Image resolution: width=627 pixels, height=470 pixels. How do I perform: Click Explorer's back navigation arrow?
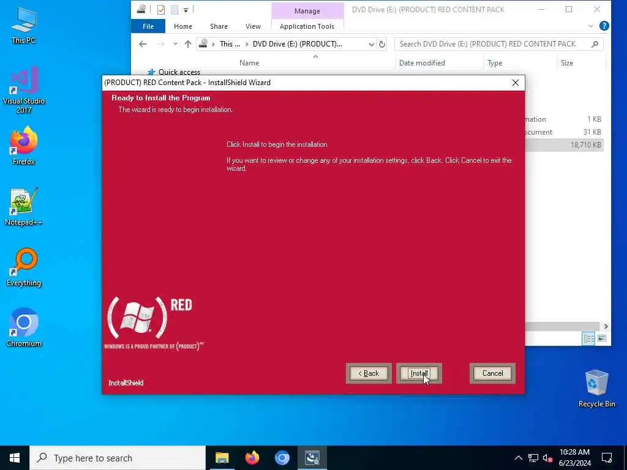142,44
